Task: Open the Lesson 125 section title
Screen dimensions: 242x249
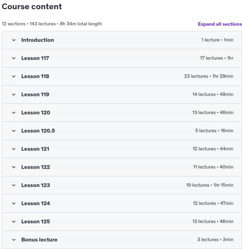Action: pos(36,222)
